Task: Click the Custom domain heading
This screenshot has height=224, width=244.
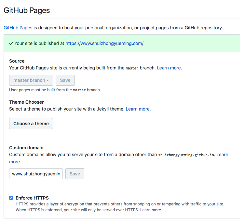Action: pyautogui.click(x=26, y=148)
